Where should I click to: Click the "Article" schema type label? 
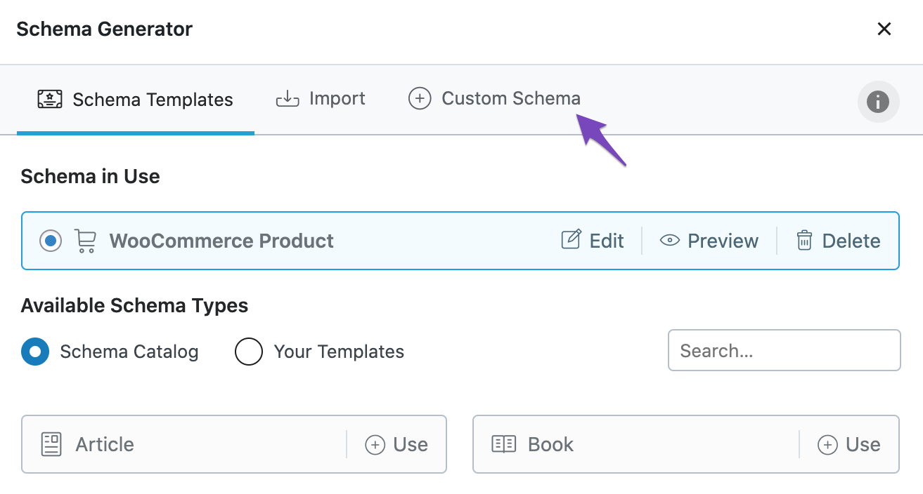click(105, 444)
